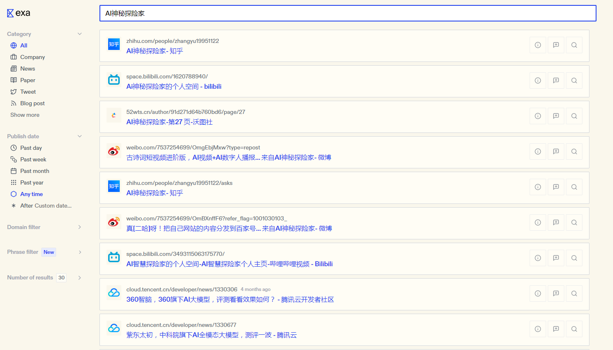The width and height of the screenshot is (613, 350).
Task: Find similar to weibo OmgEbjMxw result
Action: 574,151
